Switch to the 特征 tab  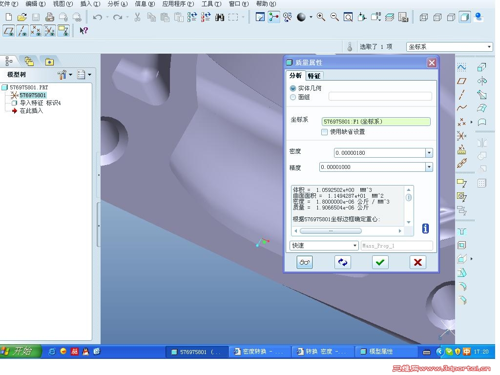click(x=314, y=76)
